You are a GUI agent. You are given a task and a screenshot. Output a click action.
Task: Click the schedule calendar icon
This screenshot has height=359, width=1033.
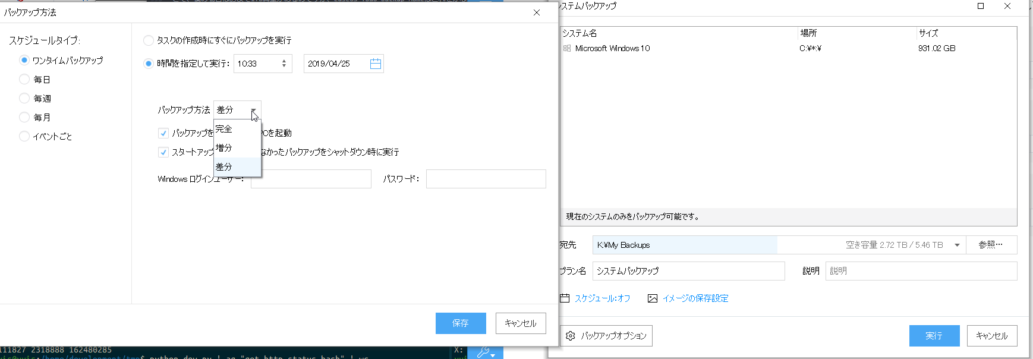[565, 298]
